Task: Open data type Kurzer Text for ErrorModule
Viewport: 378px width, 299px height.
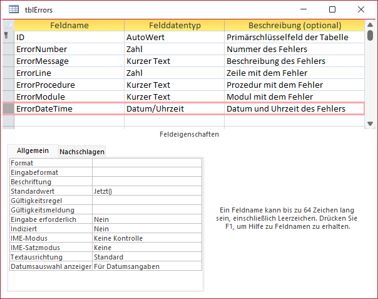Action: (175, 97)
